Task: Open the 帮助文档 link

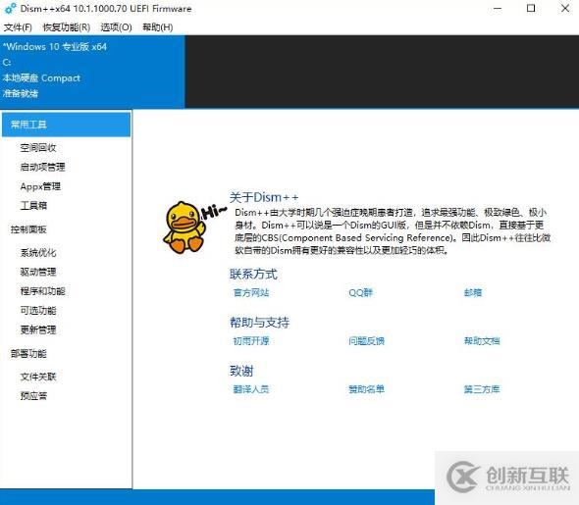Action: tap(482, 341)
